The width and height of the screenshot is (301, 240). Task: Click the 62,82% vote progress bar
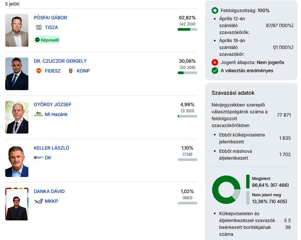187,29
